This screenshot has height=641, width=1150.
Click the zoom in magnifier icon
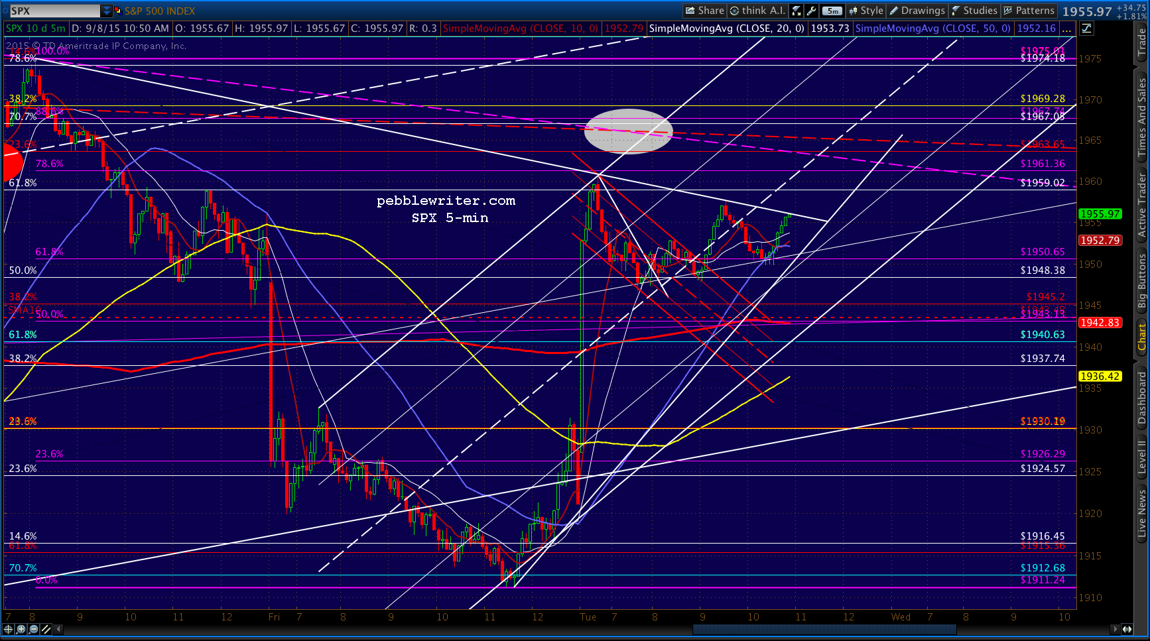coord(21,629)
